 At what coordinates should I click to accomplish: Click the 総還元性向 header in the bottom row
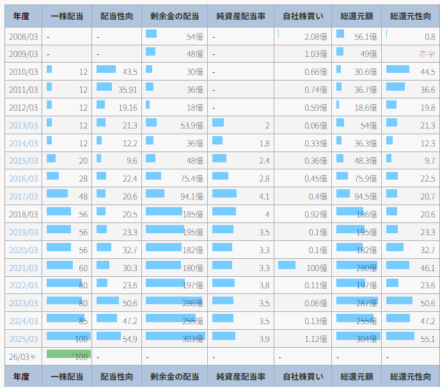coord(410,376)
